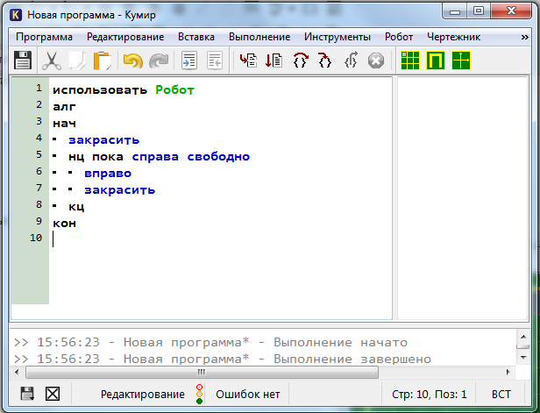Open the Чертежник menu
Image resolution: width=540 pixels, height=413 pixels.
454,37
